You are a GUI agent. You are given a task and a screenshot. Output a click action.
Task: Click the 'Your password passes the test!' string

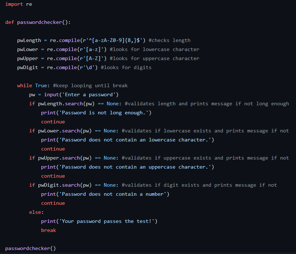point(105,221)
